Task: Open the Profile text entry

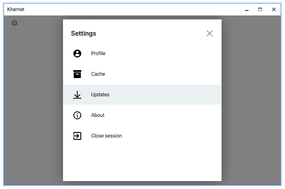Action: tap(98, 53)
